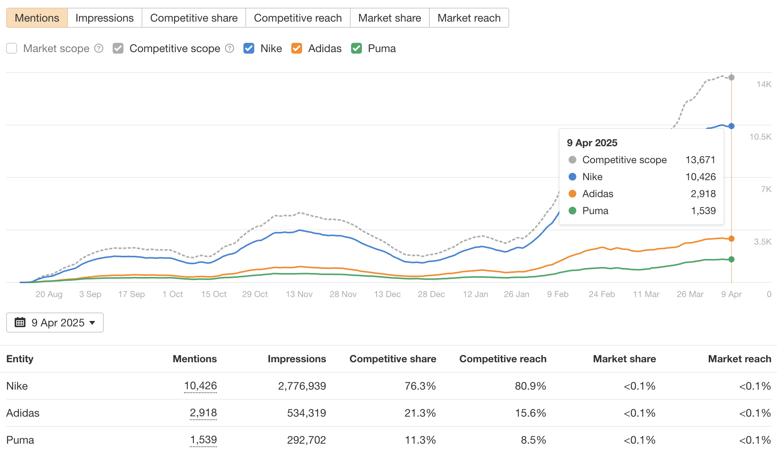
Task: Click the Market scope help icon
Action: (x=99, y=48)
